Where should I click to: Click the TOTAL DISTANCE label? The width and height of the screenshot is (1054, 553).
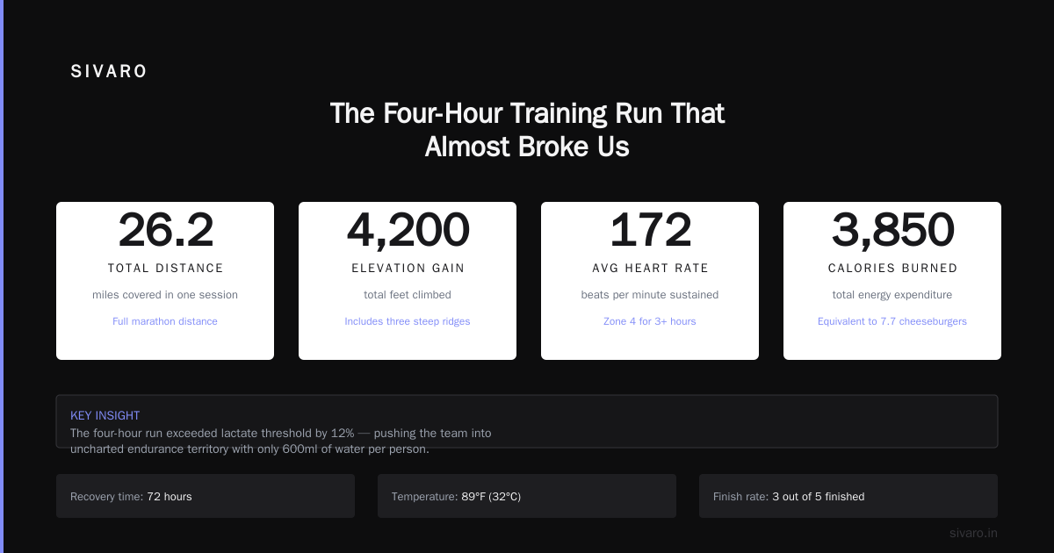click(165, 269)
